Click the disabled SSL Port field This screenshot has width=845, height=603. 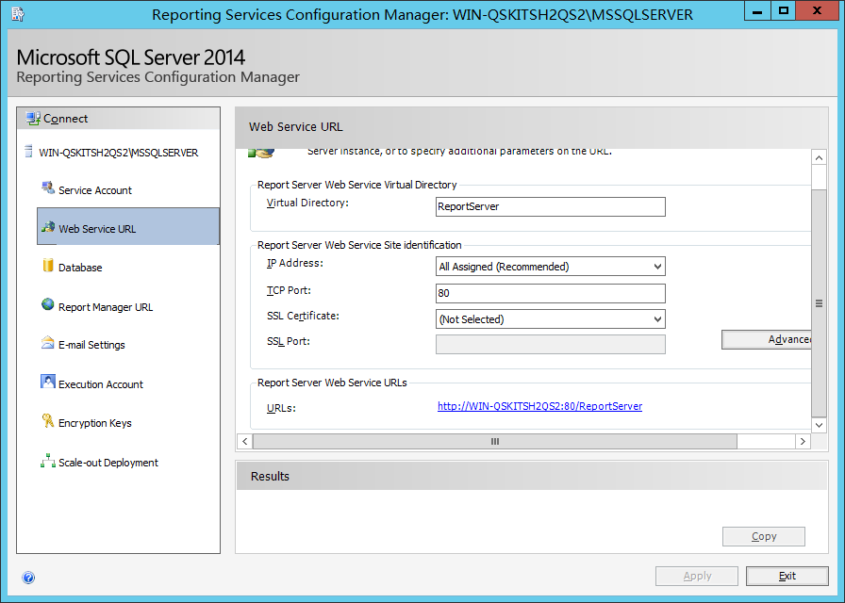550,345
